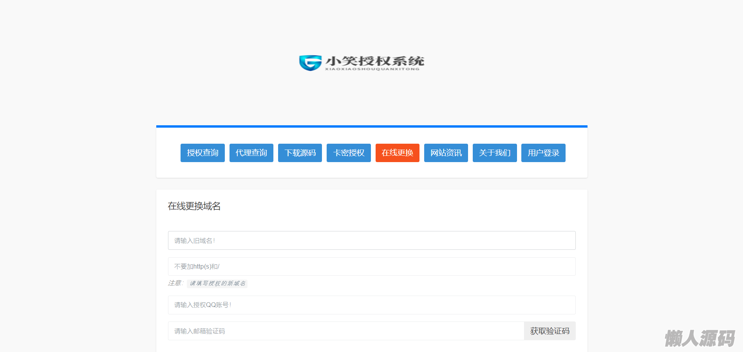View 关于我们 page
The image size is (743, 352).
[495, 153]
